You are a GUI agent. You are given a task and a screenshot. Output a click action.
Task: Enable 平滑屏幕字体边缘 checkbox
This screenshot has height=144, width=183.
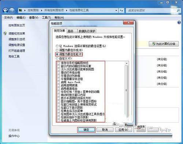59,79
